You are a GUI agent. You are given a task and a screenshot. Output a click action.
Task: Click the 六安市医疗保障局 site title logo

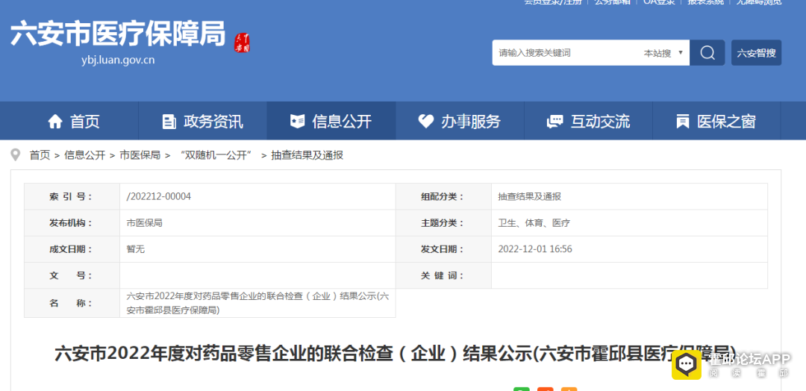pos(118,34)
